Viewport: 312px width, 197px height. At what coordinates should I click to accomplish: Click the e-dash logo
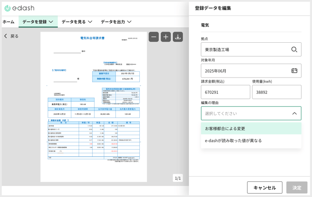20,8
